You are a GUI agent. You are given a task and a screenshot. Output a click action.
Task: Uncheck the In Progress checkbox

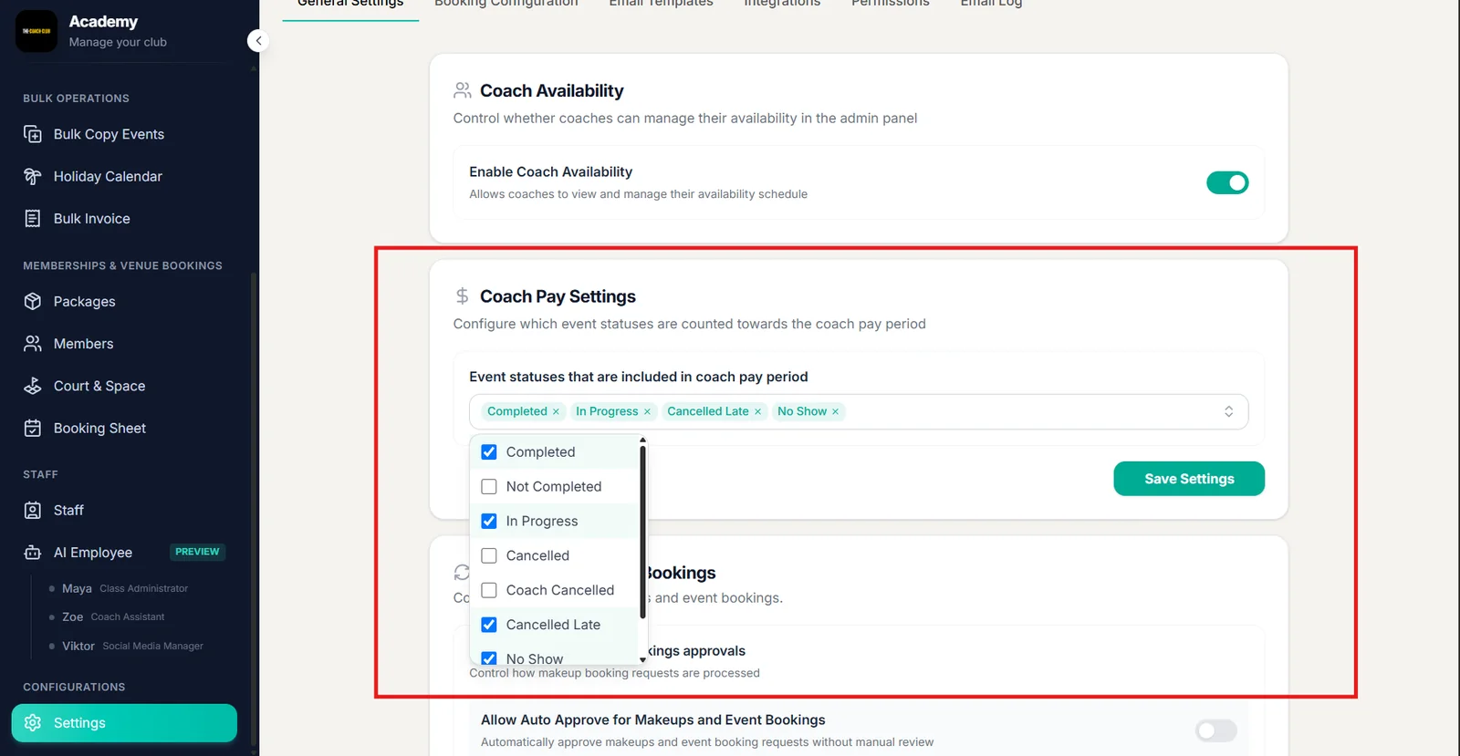489,521
